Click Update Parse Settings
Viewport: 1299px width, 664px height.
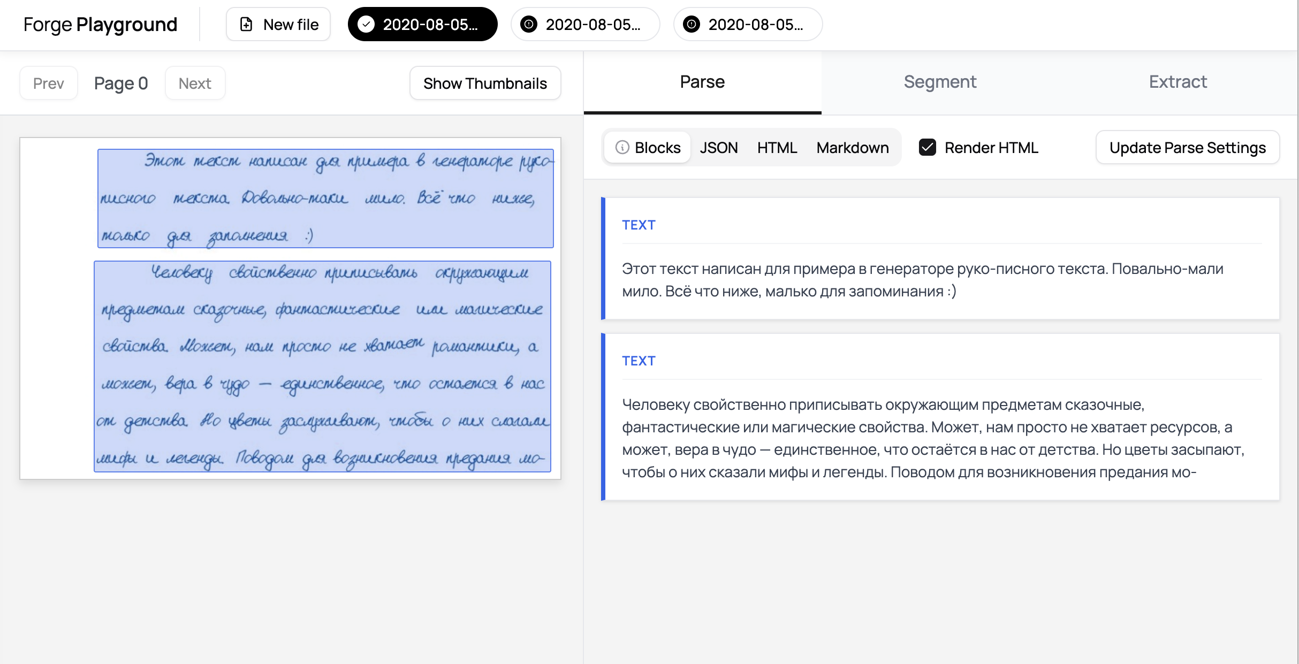click(x=1187, y=148)
